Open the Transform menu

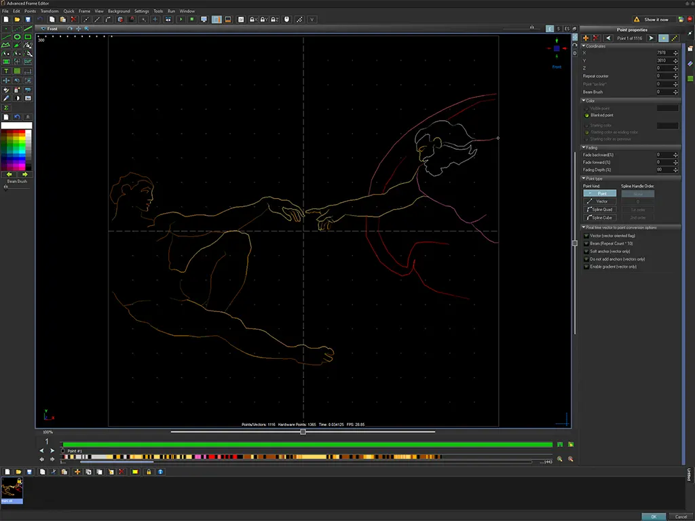point(50,12)
